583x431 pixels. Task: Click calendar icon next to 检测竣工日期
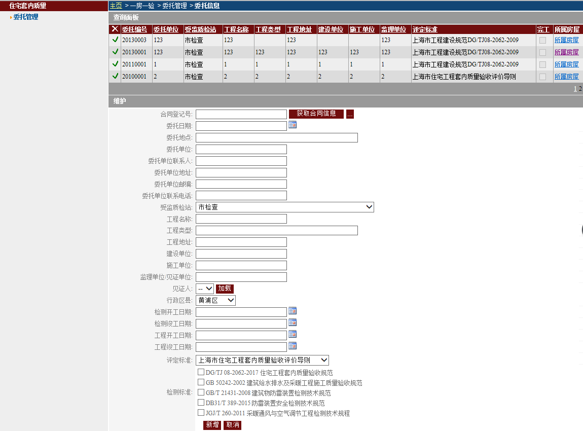click(x=293, y=322)
